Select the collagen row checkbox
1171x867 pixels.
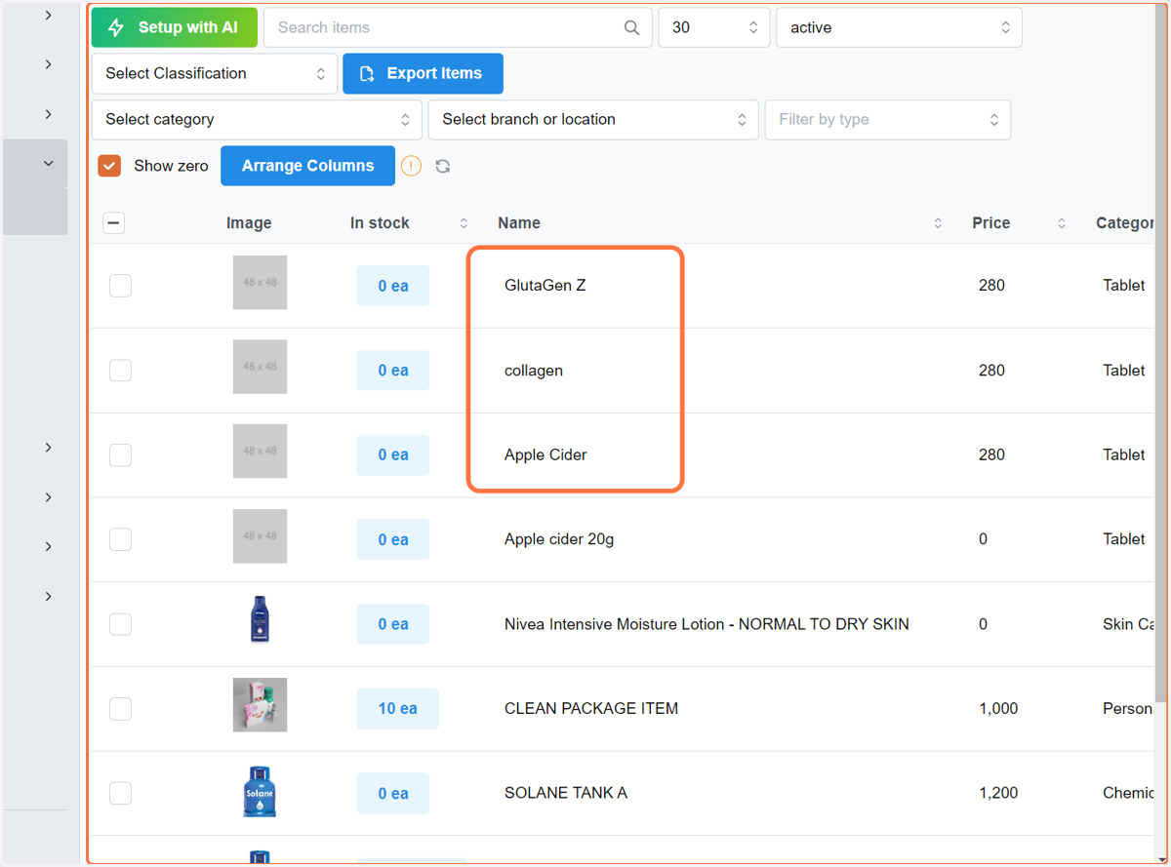click(120, 371)
